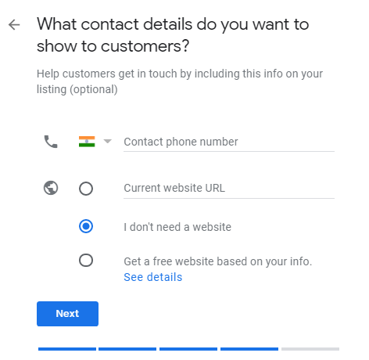Focus the Current website URL field
Image resolution: width=369 pixels, height=360 pixels.
click(229, 189)
